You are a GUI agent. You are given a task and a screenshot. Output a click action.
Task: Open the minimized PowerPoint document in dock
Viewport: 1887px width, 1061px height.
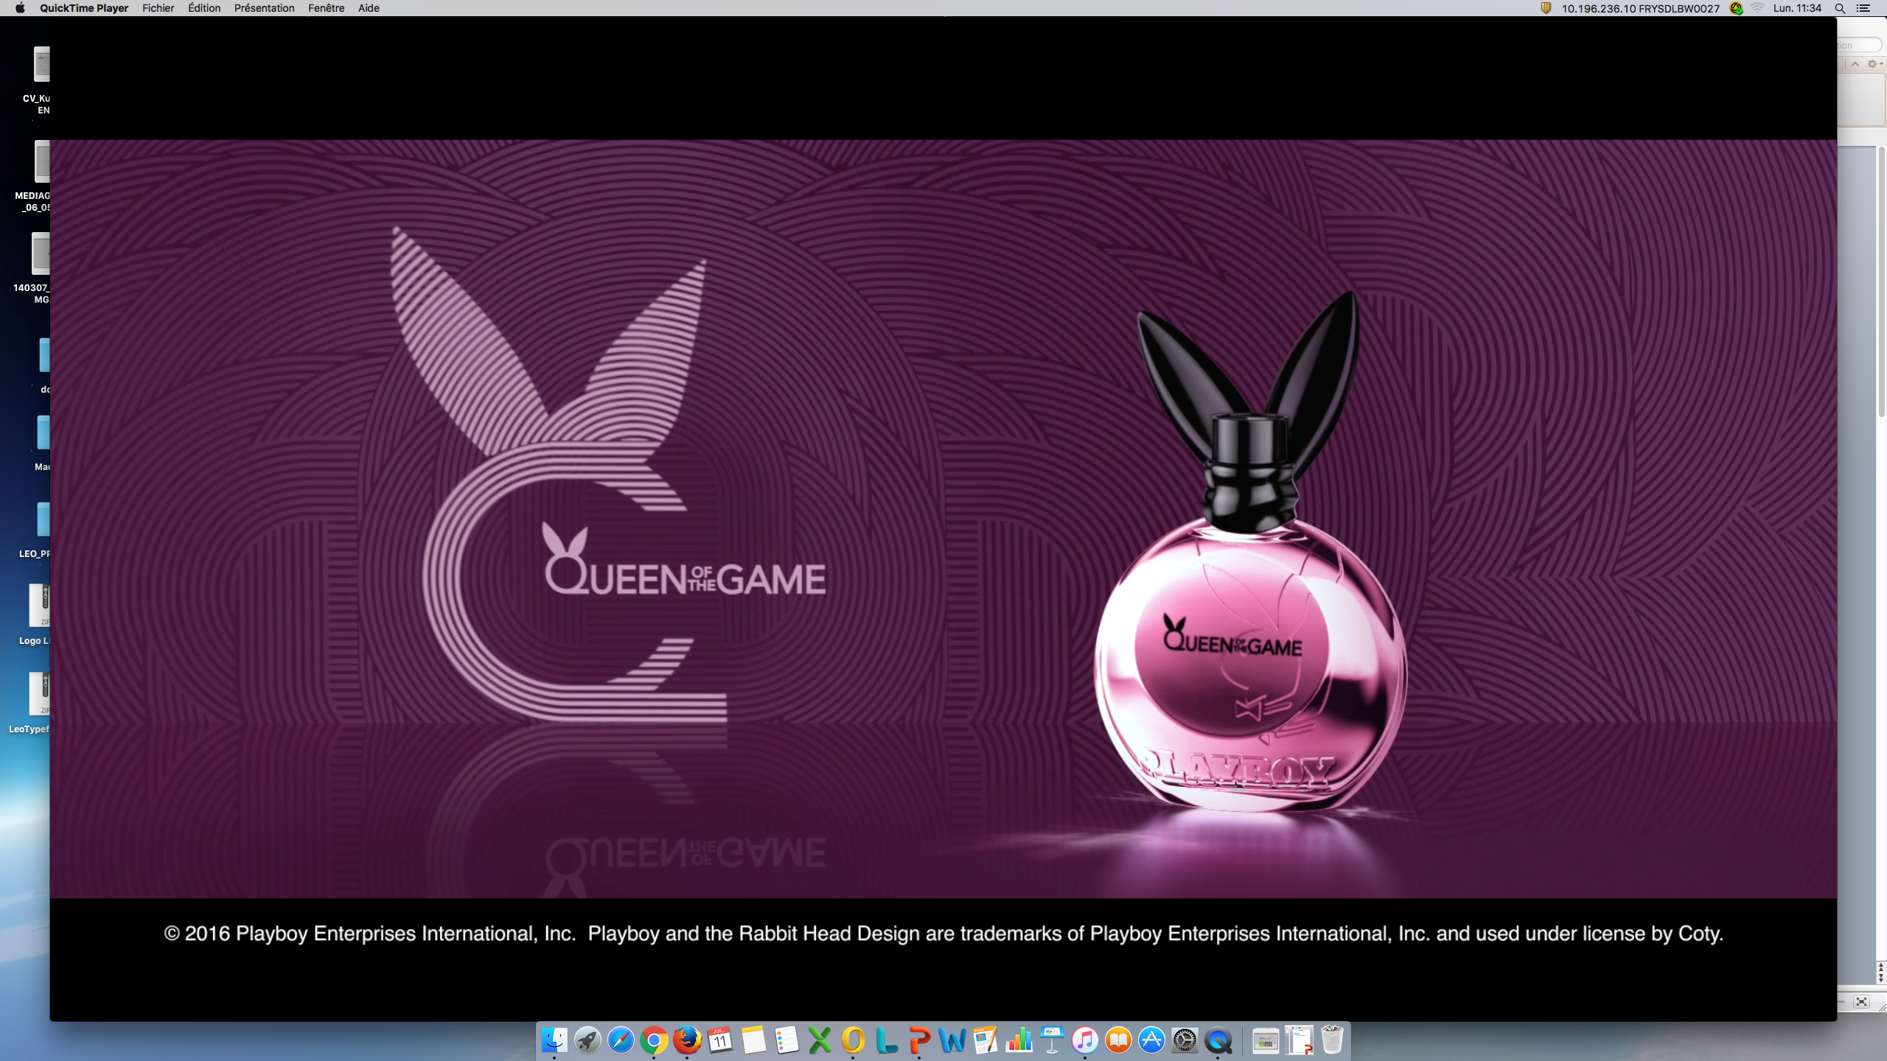click(1299, 1040)
